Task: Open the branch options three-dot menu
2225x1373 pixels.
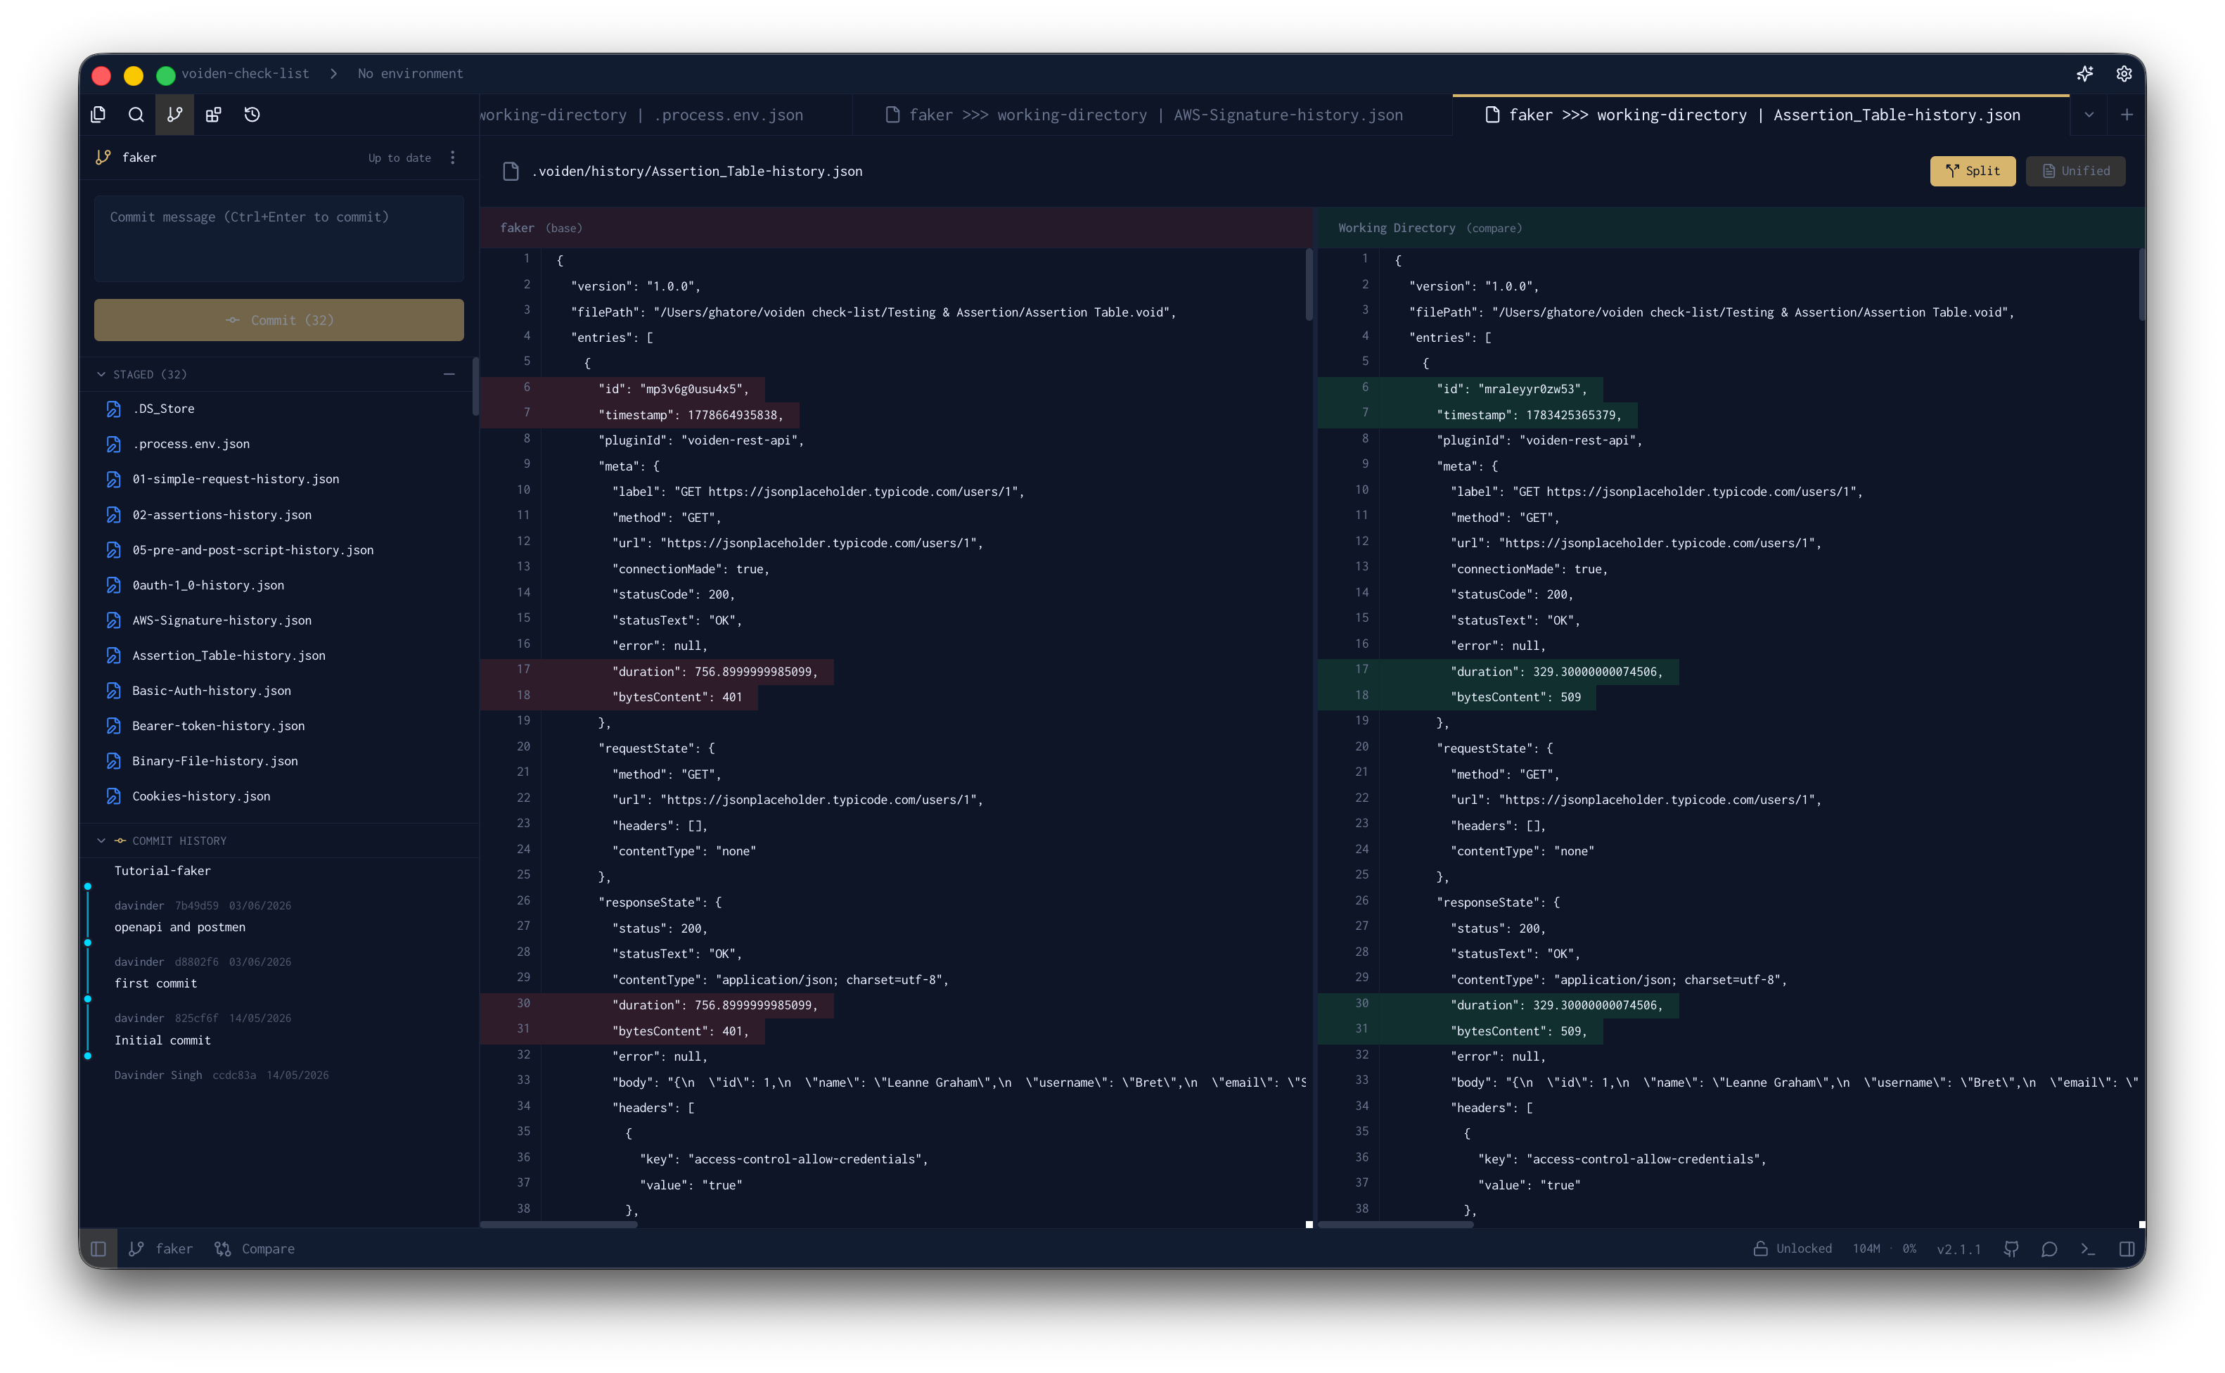Action: point(453,157)
